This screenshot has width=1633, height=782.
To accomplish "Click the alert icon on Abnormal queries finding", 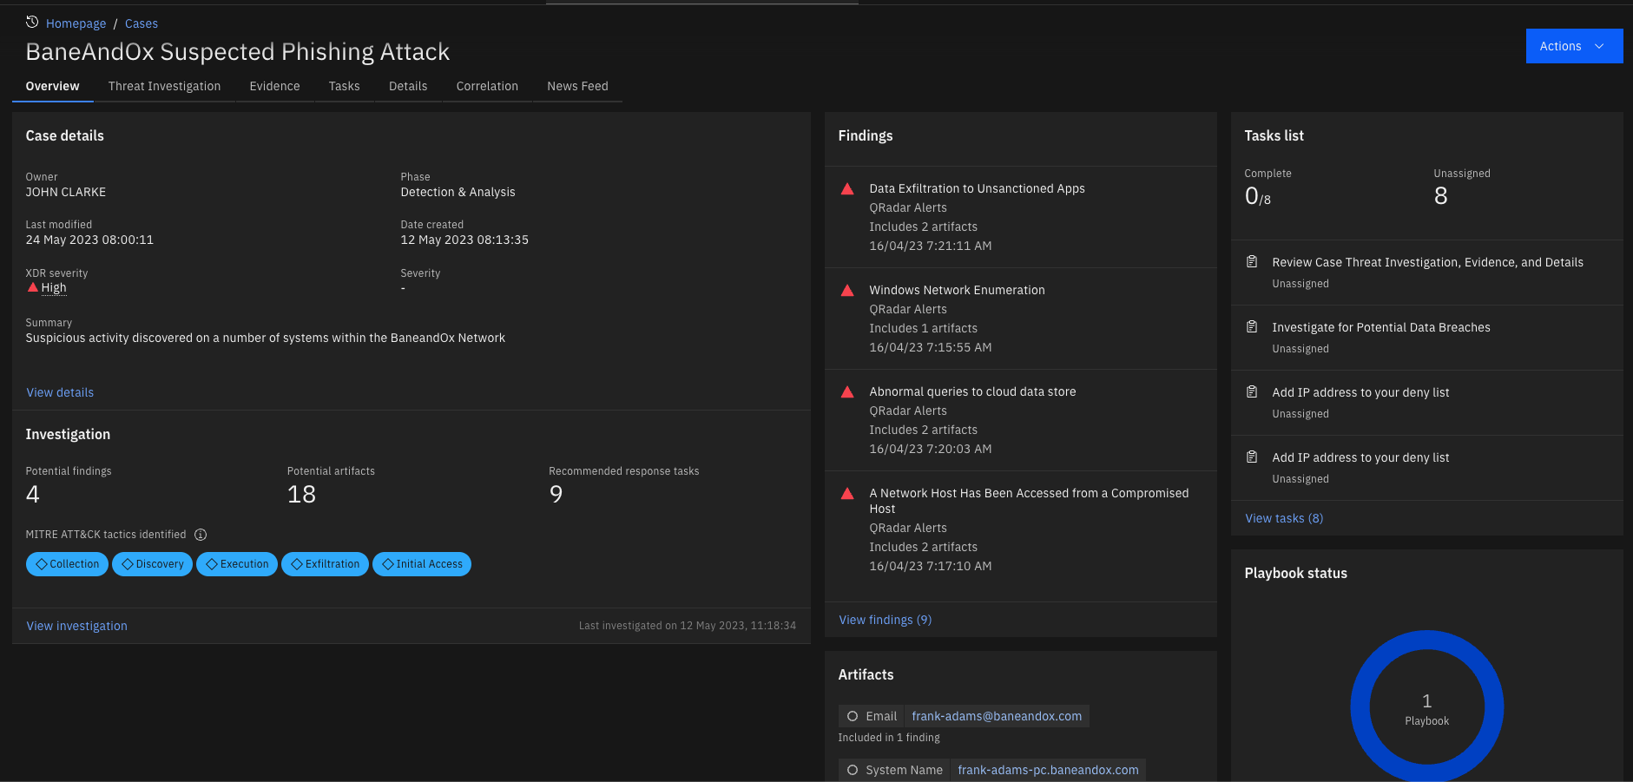I will point(847,391).
